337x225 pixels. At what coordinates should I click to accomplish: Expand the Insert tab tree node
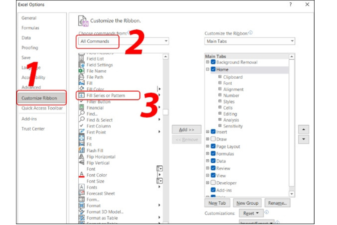(207, 132)
